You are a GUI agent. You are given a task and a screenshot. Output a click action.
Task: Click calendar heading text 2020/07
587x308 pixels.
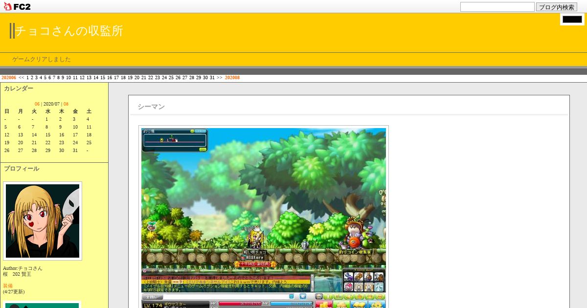[51, 104]
